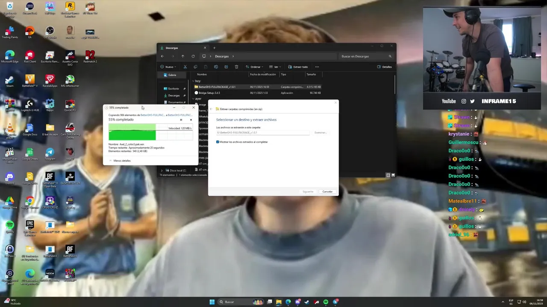Click the Extraer todo button
The width and height of the screenshot is (547, 307).
[298, 67]
